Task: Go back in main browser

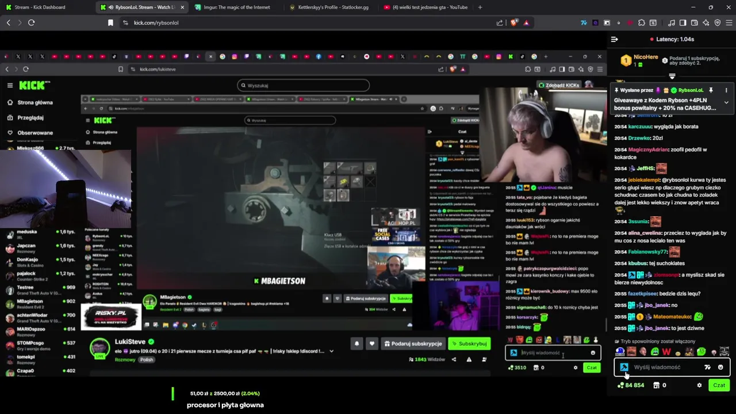Action: (x=8, y=22)
